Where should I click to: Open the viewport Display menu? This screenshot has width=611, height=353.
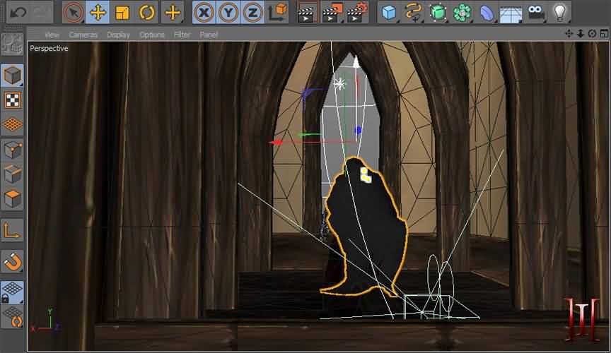[119, 35]
